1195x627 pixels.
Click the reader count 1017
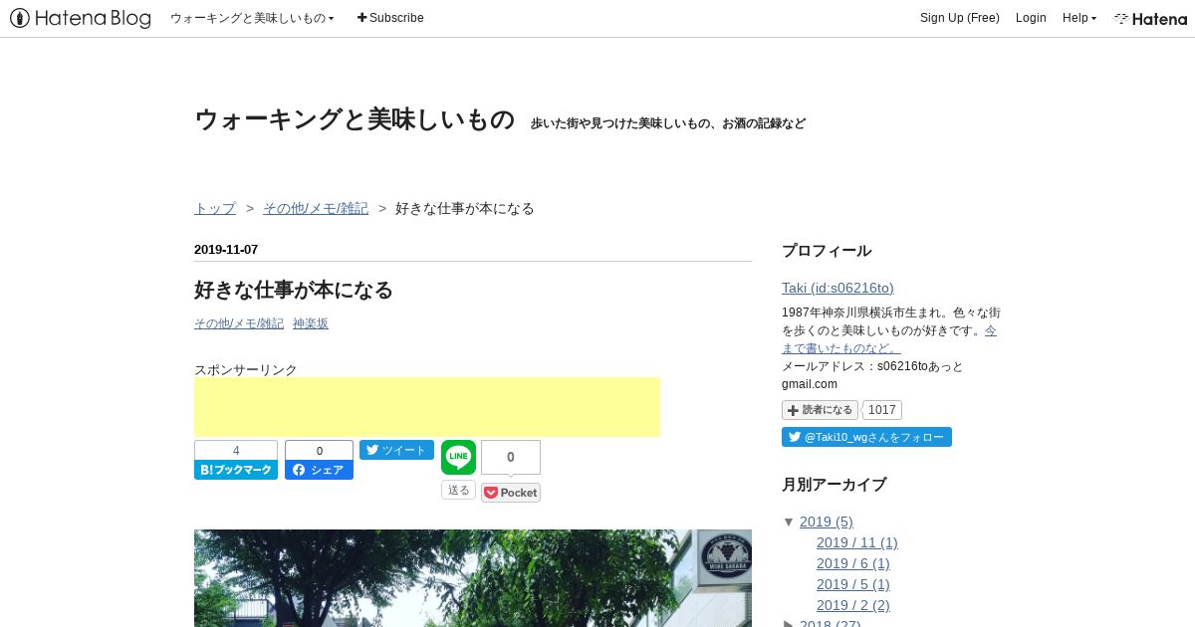point(882,410)
